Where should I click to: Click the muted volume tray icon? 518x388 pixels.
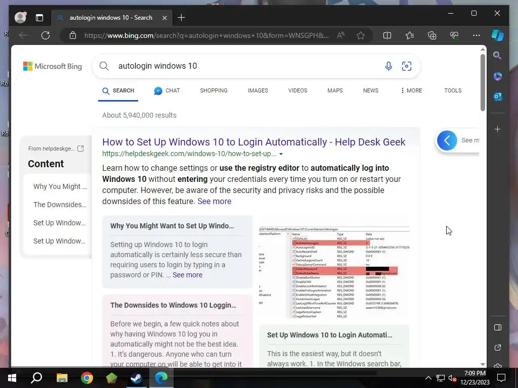click(452, 378)
